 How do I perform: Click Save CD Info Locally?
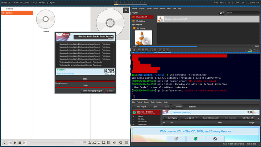[209, 118]
